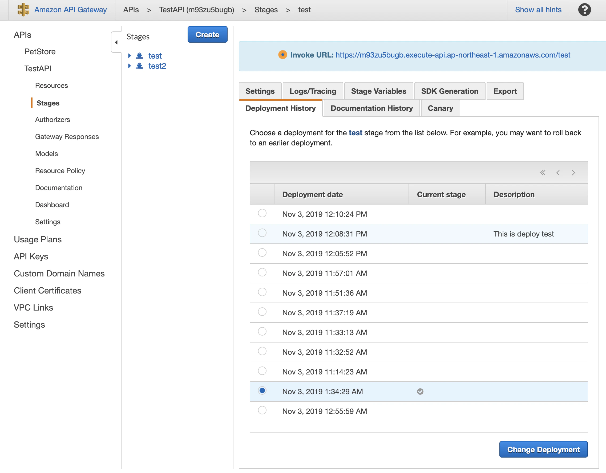606x473 pixels.
Task: Open Usage Plans in the sidebar
Action: pyautogui.click(x=38, y=239)
